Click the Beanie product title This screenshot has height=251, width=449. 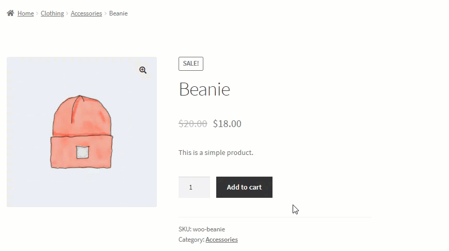[204, 89]
